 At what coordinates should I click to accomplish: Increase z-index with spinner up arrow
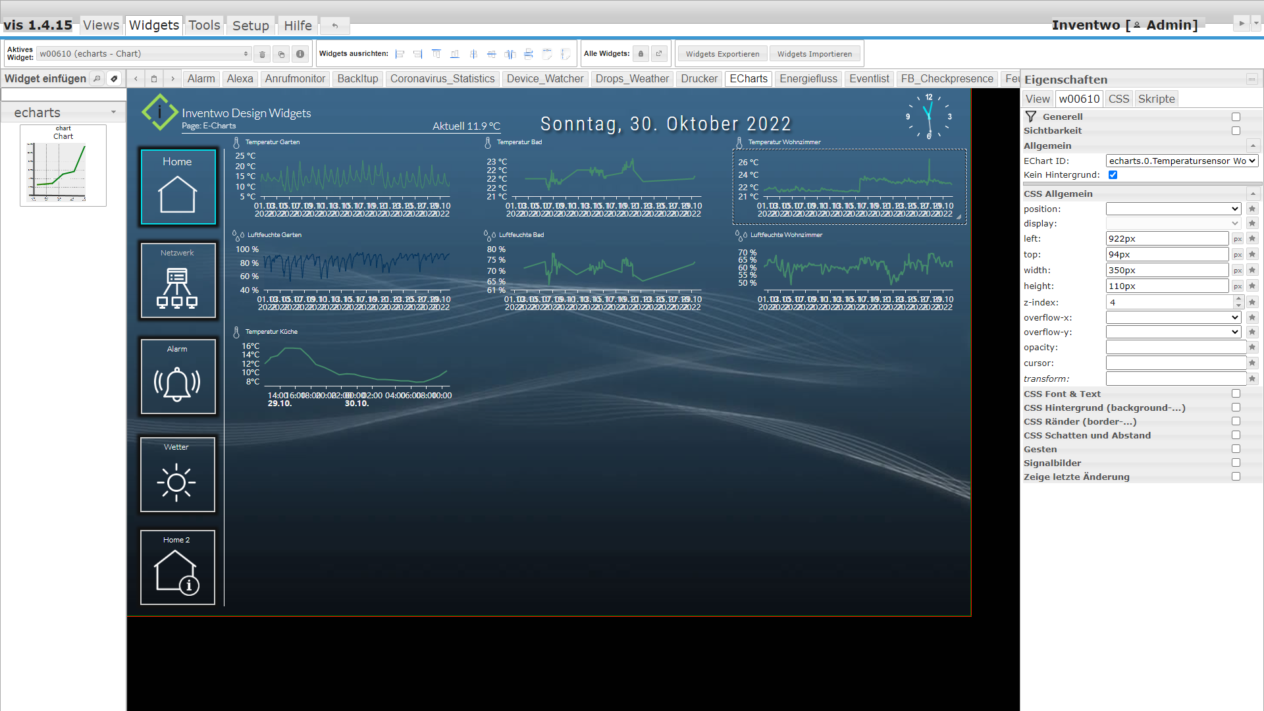[x=1238, y=299]
